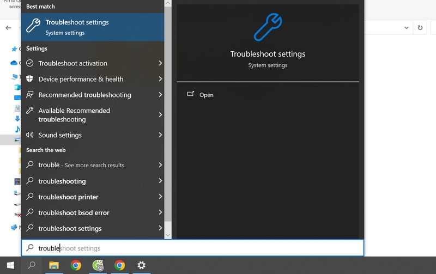
Task: Select Troubleshoot activation setting
Action: (x=93, y=63)
